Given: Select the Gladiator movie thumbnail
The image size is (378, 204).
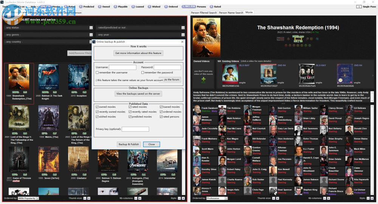Looking at the screenshot, I should tap(78, 159).
